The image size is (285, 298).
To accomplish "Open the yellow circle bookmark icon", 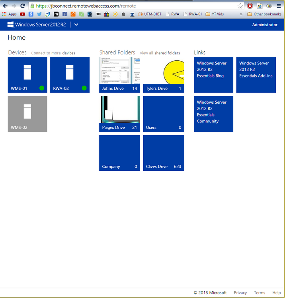I will tap(115, 14).
